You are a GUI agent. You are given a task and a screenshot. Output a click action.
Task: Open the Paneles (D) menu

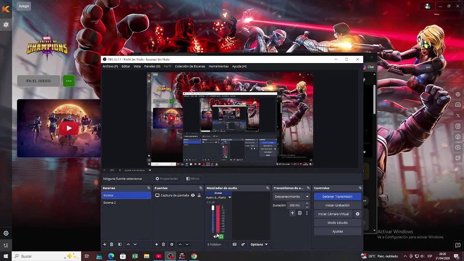click(152, 66)
